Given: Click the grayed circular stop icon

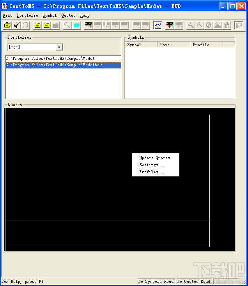Looking at the screenshot, I should 209,25.
